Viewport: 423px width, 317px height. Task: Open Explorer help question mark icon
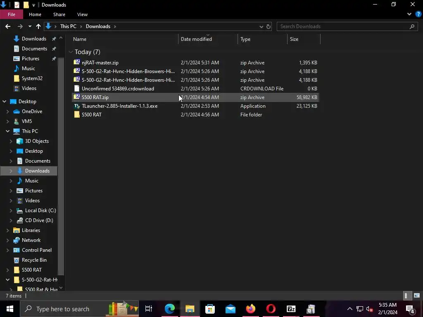click(418, 14)
